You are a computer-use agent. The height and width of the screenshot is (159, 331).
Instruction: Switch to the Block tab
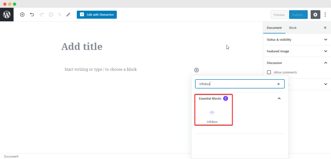point(293,28)
